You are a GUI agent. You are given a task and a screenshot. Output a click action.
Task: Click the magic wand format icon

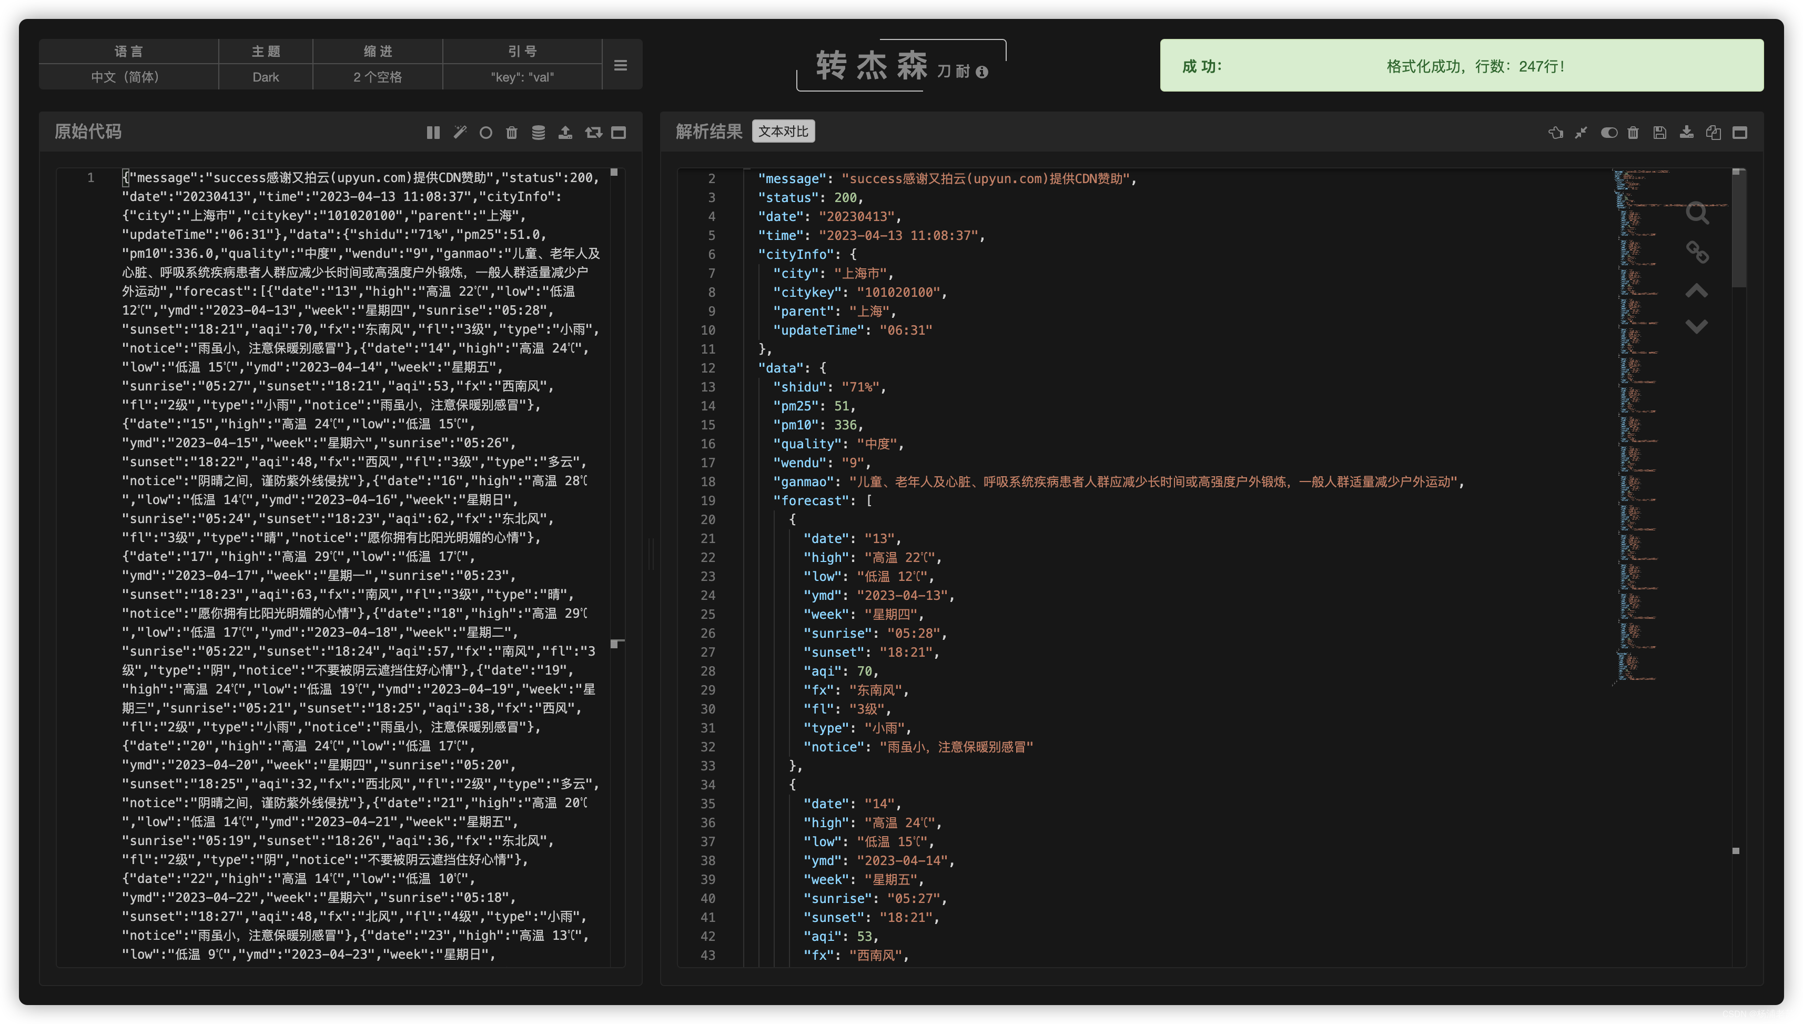click(460, 132)
